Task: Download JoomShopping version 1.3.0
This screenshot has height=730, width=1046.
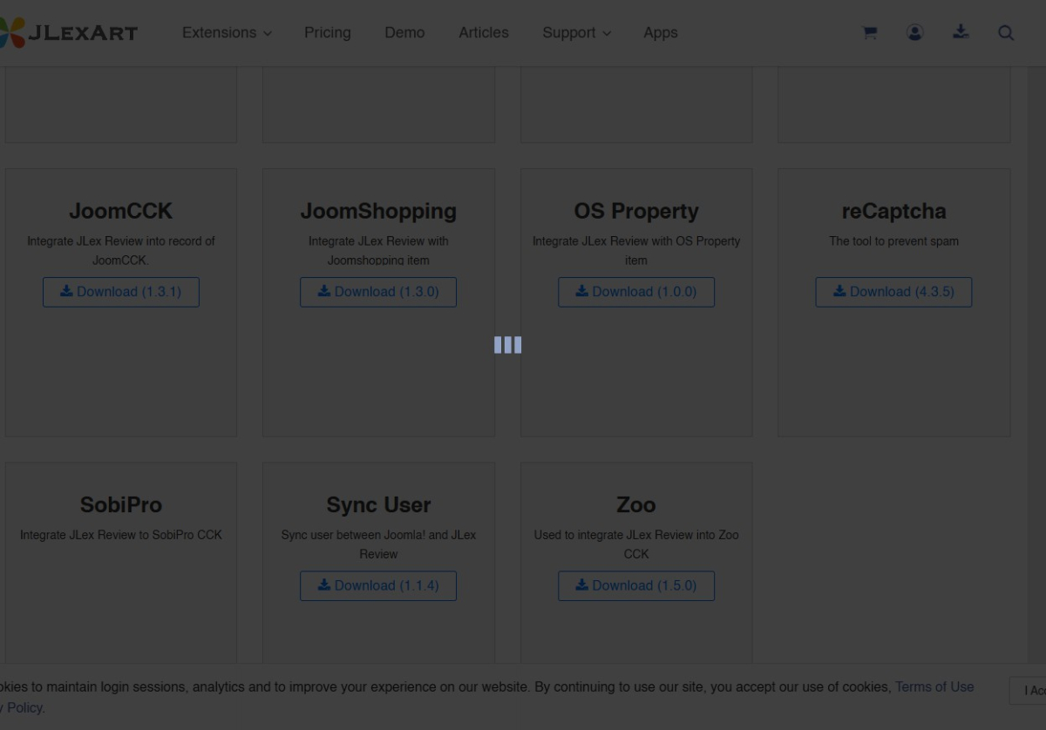Action: [x=378, y=292]
